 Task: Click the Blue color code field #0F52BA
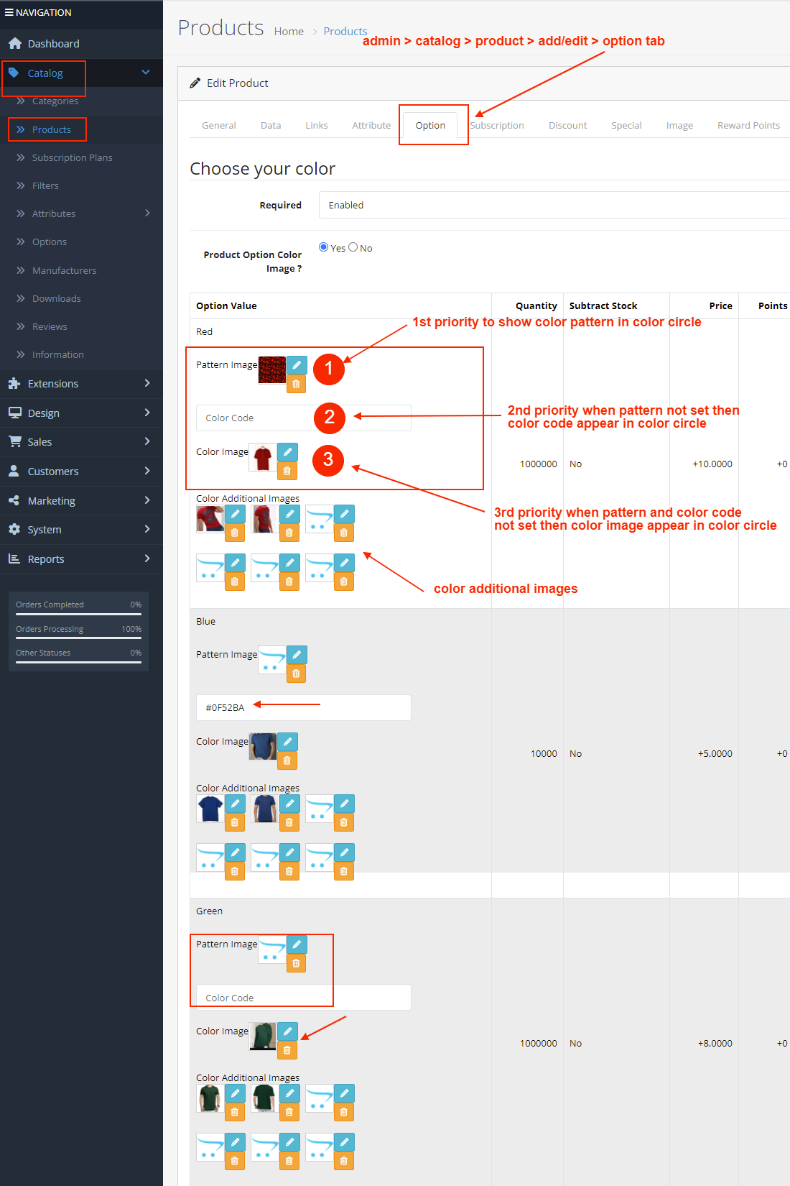click(303, 707)
